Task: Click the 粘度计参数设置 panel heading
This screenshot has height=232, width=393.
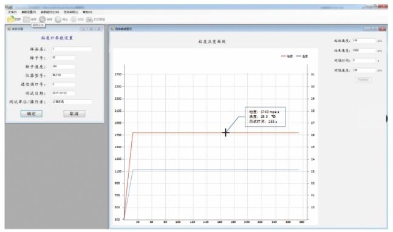Action: click(57, 38)
